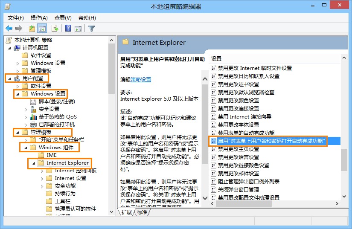Click the Filter funnel icon

click(91, 29)
